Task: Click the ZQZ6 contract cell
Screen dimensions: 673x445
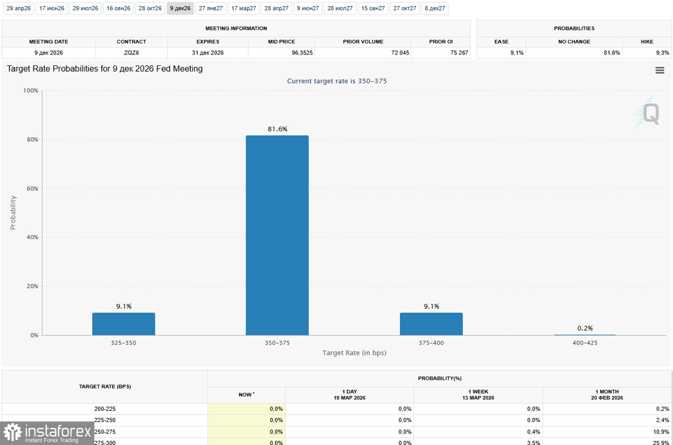Action: 132,53
